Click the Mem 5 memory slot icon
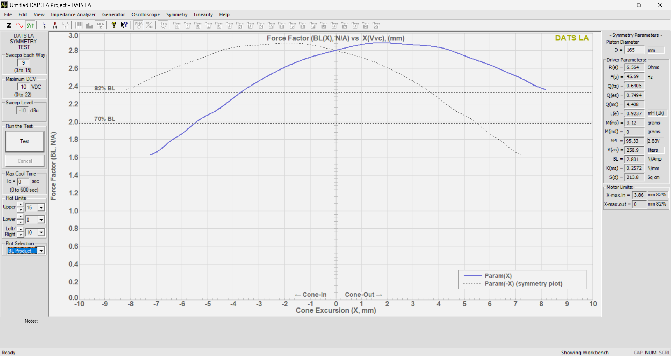The image size is (671, 356). click(x=219, y=25)
